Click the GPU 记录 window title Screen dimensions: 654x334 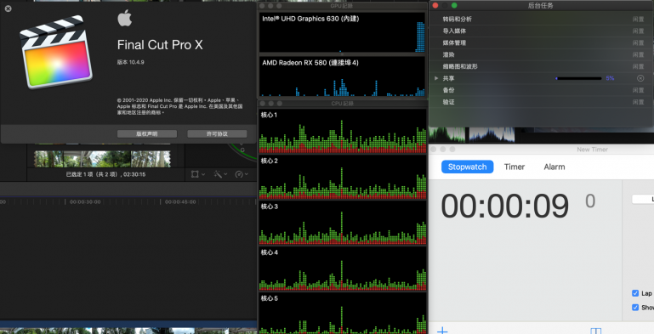[342, 6]
